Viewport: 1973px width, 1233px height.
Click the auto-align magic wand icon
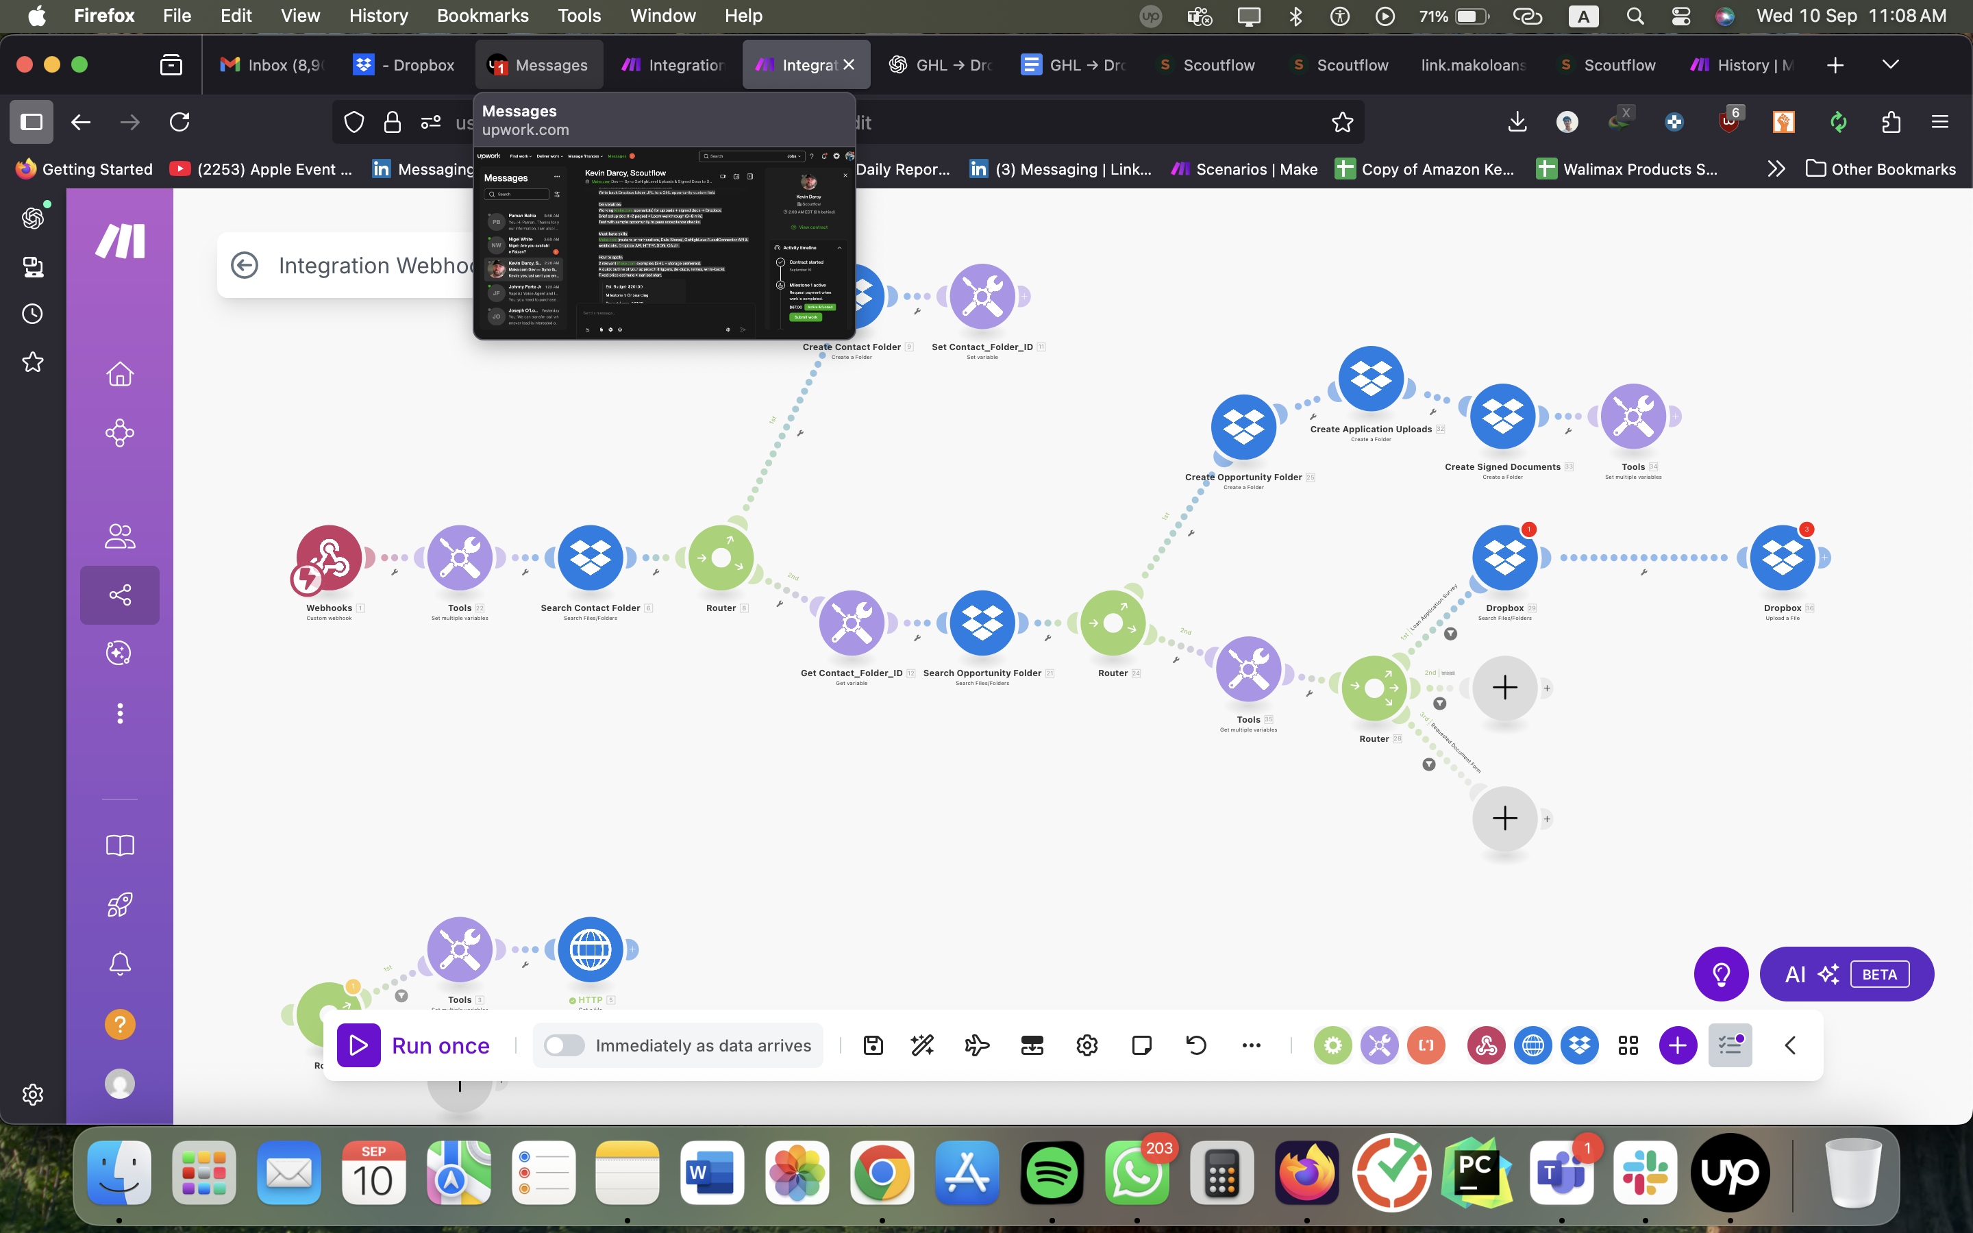(x=921, y=1045)
